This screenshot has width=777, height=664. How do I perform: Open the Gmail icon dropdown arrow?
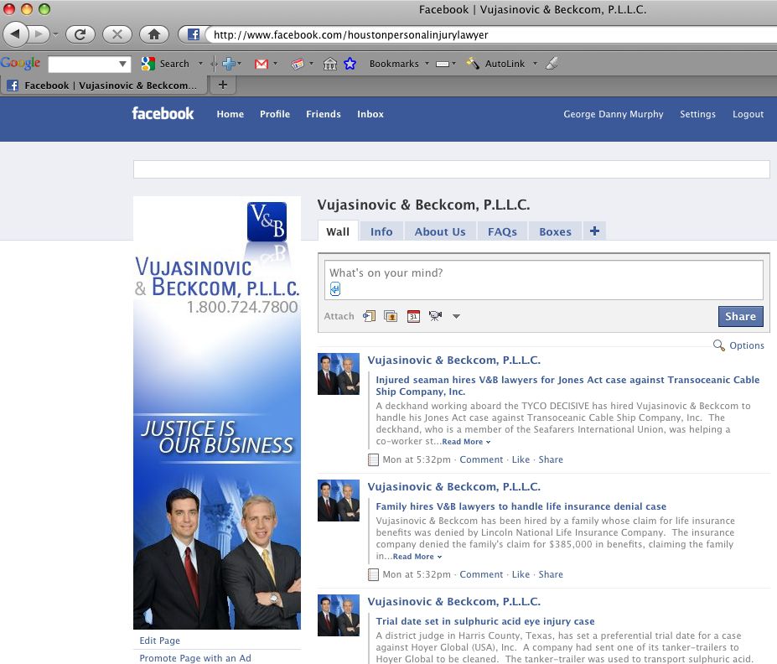(x=276, y=64)
